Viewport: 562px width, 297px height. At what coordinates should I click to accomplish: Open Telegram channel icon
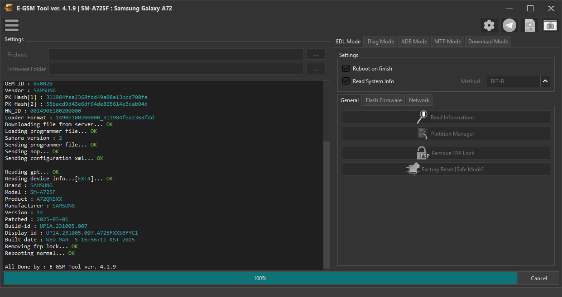coord(509,25)
